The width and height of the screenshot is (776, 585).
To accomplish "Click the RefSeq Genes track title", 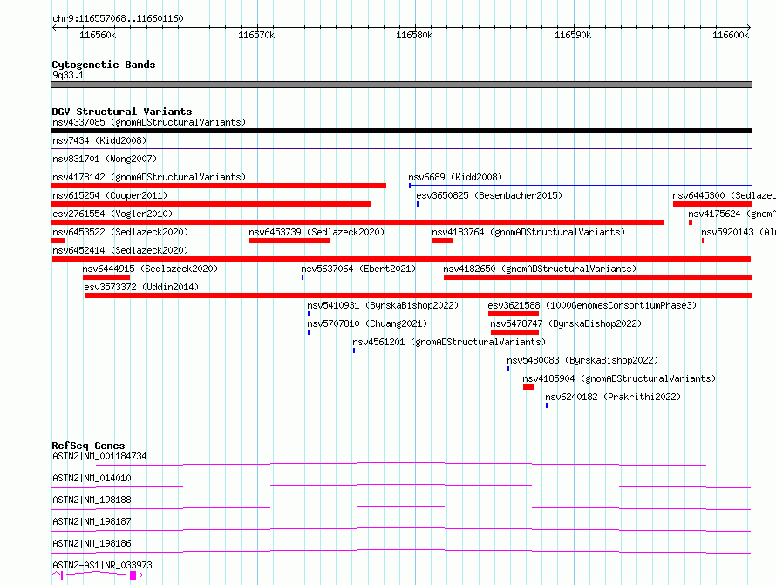I will 88,446.
